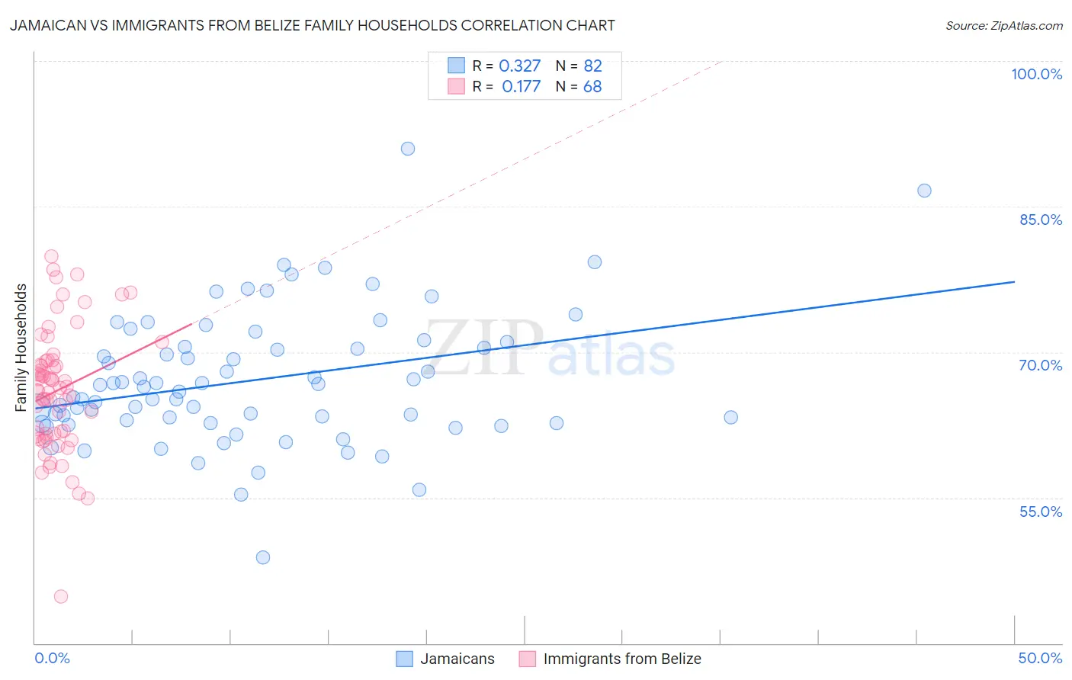Click the 50.0% x-axis label
The height and width of the screenshot is (680, 1072).
coord(1040,658)
